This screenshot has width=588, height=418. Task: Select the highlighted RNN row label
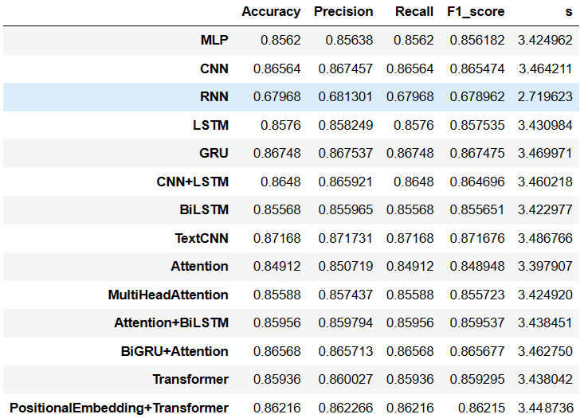(214, 96)
